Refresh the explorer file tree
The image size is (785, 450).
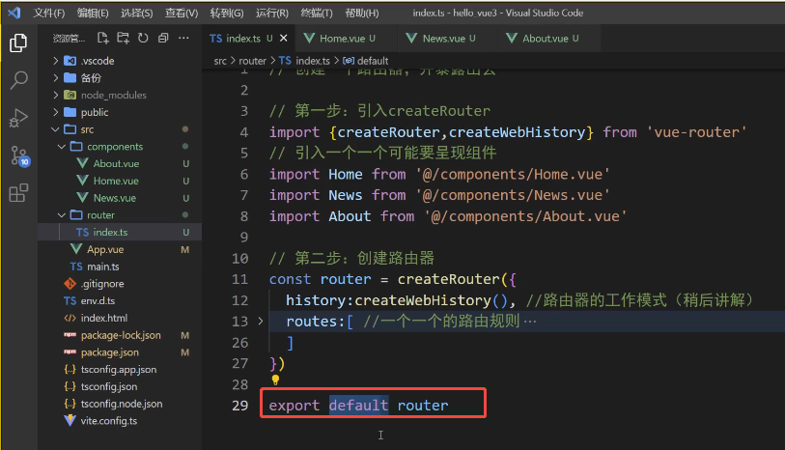143,38
